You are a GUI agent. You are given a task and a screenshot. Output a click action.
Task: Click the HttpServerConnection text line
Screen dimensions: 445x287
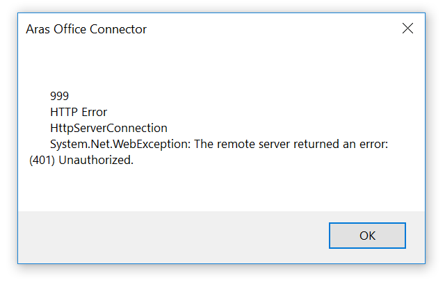click(x=108, y=128)
